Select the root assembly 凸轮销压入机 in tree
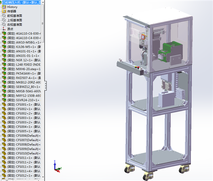The height and width of the screenshot is (181, 213). tap(21, 2)
